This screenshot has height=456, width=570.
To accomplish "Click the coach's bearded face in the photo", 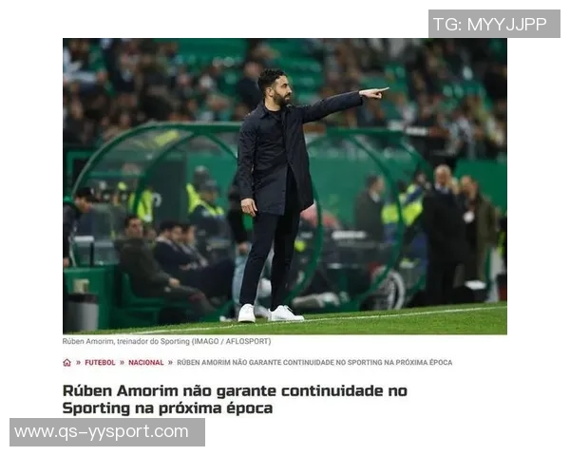I will [279, 90].
